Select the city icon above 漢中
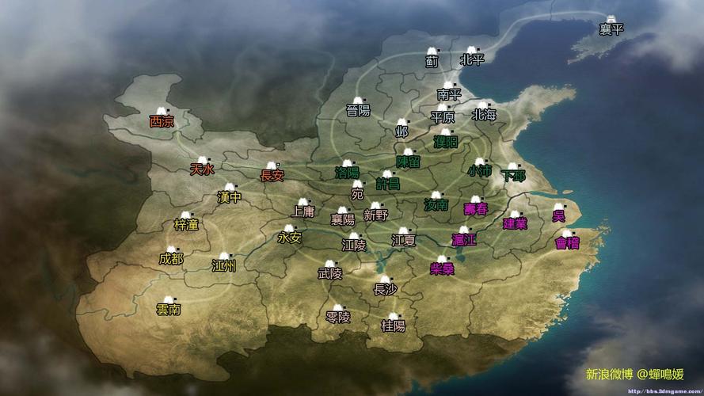The width and height of the screenshot is (704, 396). tap(230, 187)
